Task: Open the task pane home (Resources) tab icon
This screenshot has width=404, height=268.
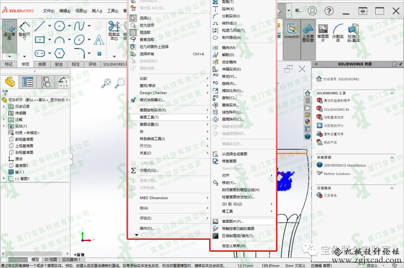Action: tap(307, 93)
